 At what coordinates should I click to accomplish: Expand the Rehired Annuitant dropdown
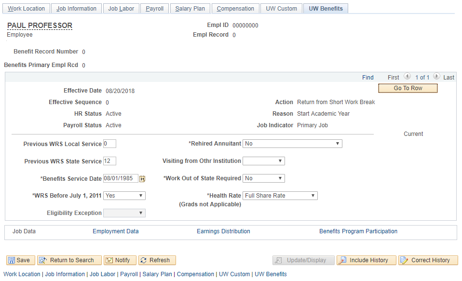pos(292,144)
